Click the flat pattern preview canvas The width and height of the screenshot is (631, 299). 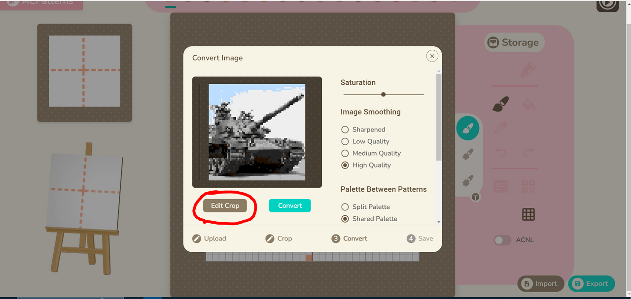click(85, 71)
